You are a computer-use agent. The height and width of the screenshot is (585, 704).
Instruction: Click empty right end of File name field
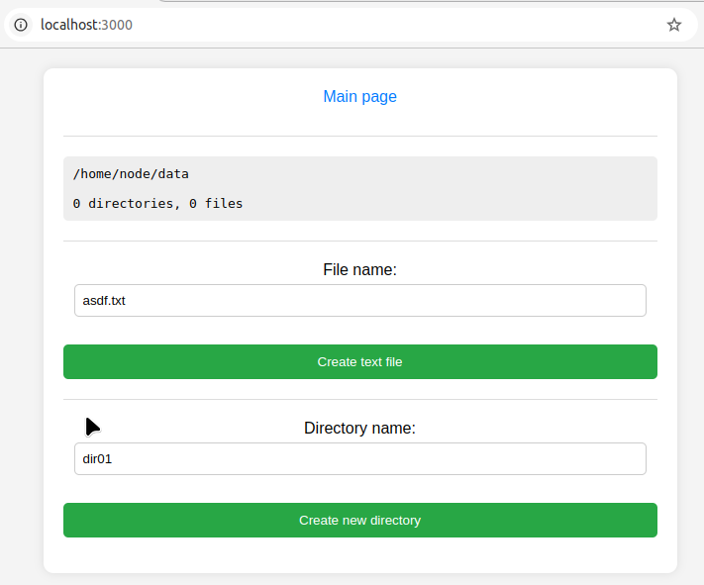coord(594,301)
